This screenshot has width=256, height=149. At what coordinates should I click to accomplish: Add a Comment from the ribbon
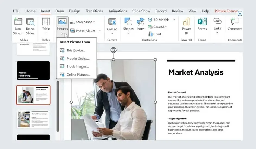coord(235,22)
